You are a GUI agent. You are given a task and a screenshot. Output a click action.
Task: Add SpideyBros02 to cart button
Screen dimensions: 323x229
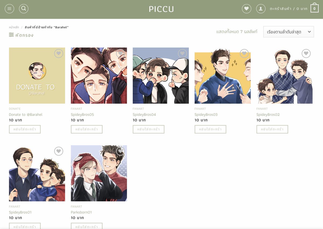coord(272,129)
